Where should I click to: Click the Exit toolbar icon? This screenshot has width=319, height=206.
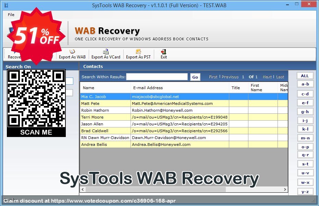pyautogui.click(x=163, y=54)
